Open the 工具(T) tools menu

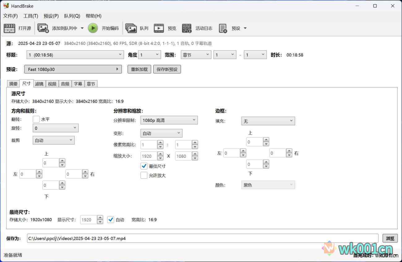(x=31, y=16)
